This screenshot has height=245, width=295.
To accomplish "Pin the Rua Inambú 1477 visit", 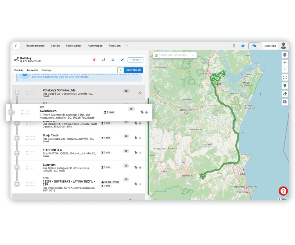I will pos(136,123).
